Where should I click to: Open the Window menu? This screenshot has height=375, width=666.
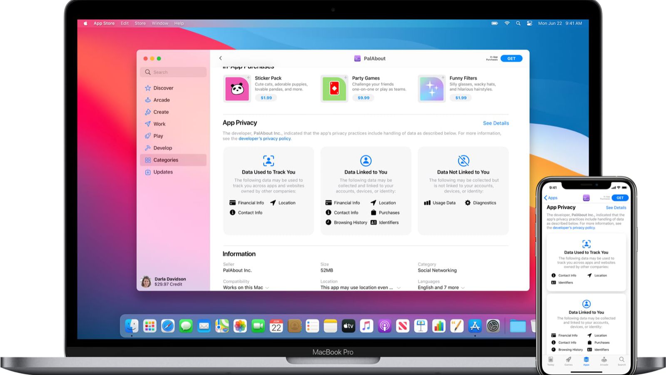[160, 23]
